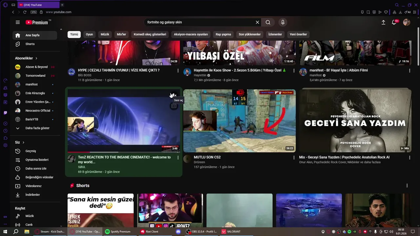Reload the page in the address bar
420x236 pixels.
tap(25, 12)
